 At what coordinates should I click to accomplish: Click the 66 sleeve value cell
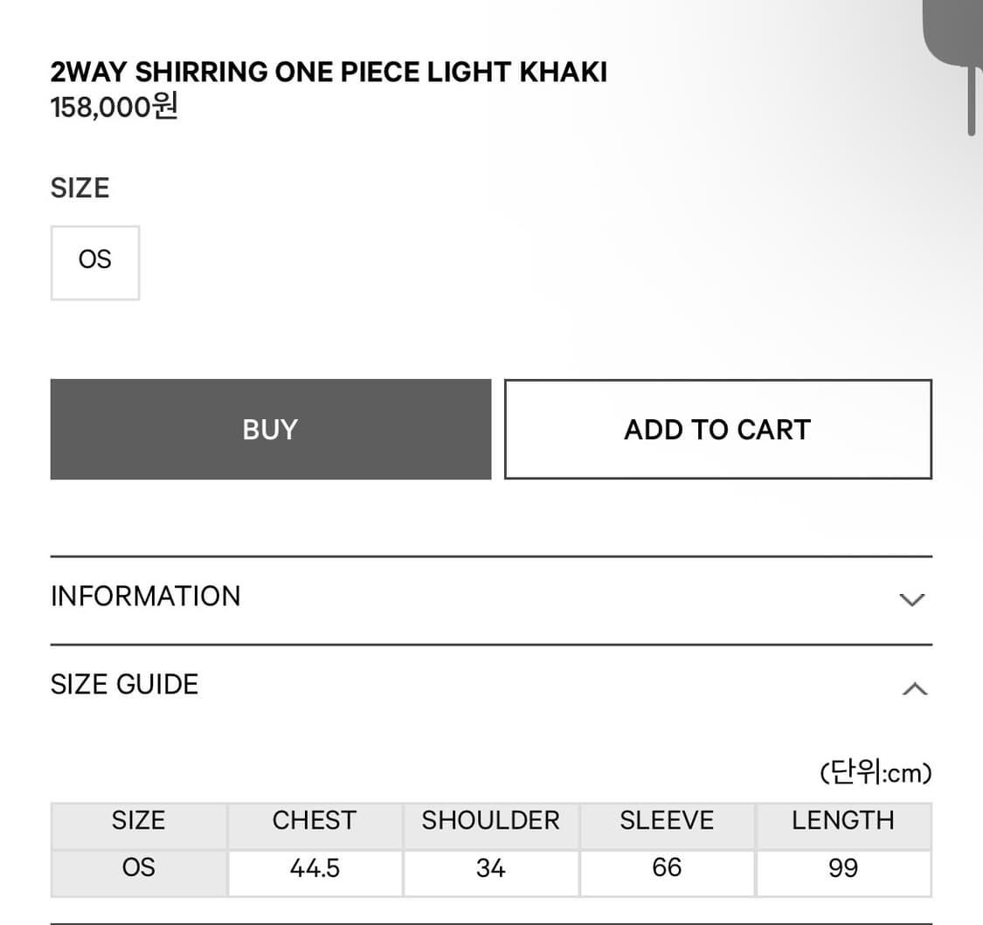pyautogui.click(x=667, y=869)
